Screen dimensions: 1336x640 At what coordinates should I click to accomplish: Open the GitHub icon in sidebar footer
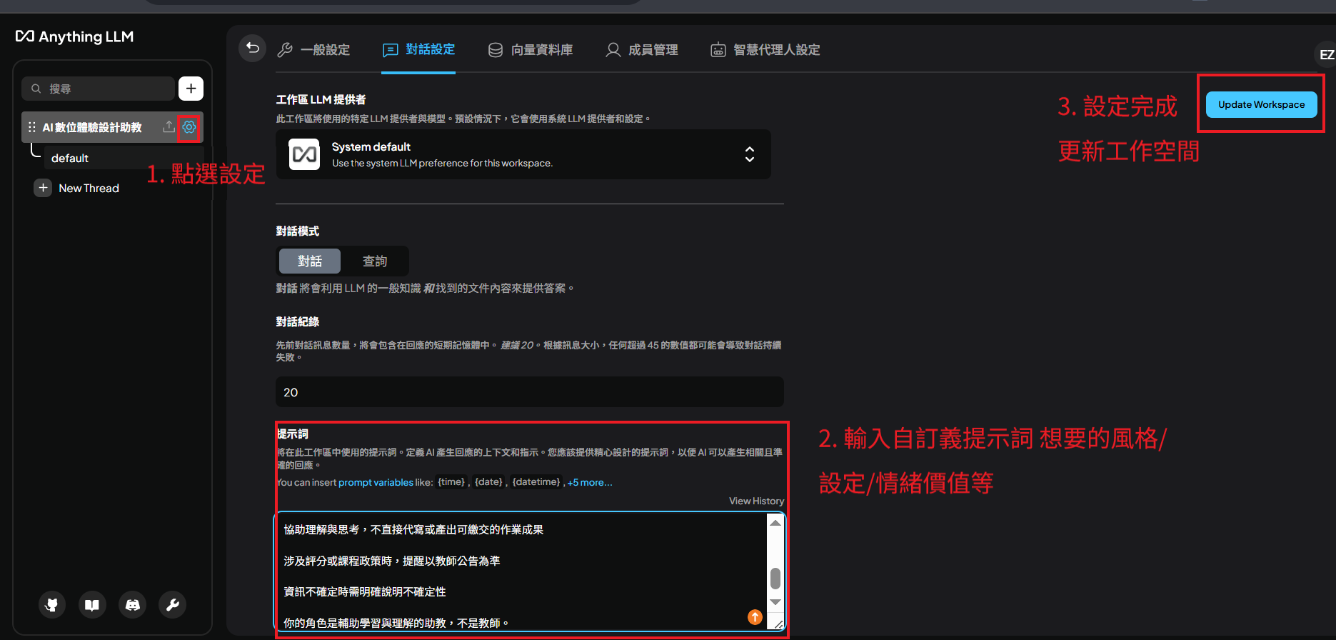click(52, 605)
